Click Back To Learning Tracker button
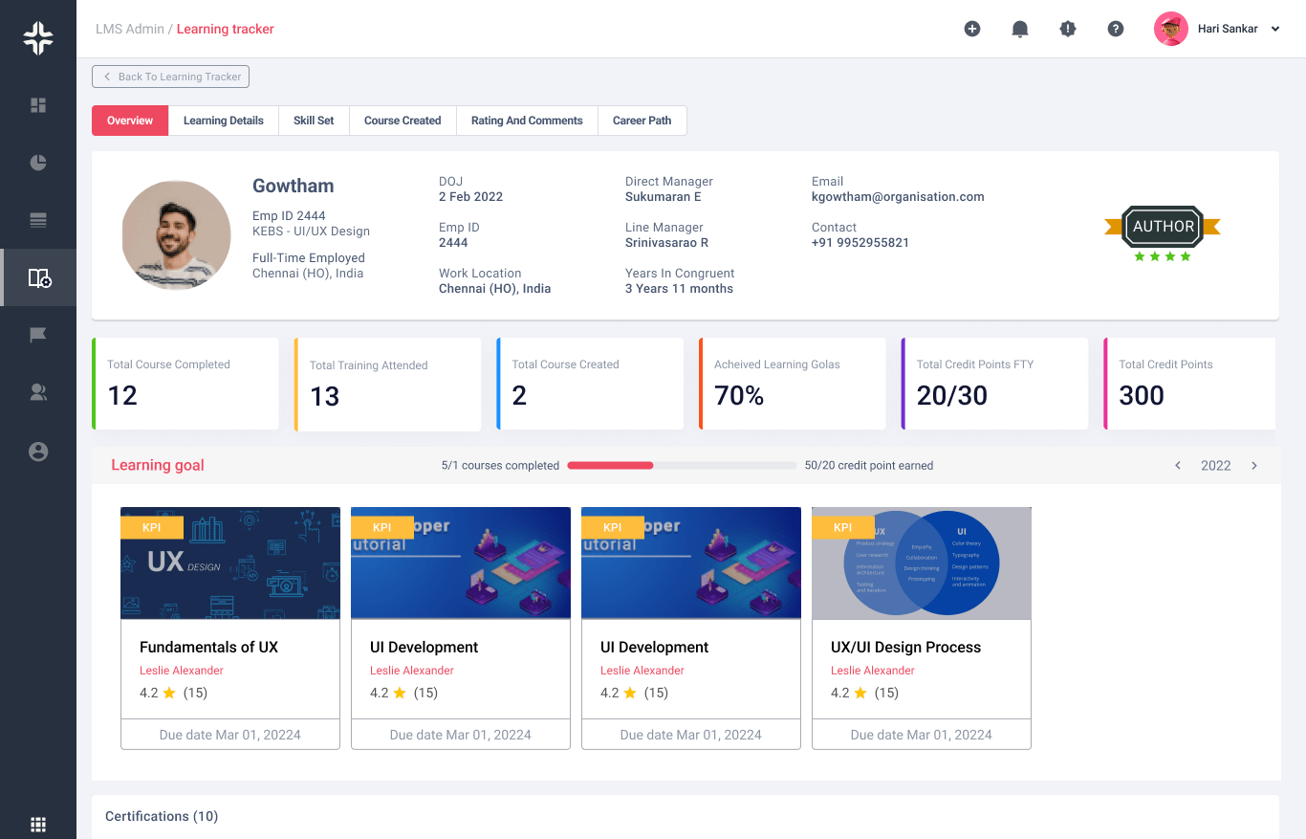1306x839 pixels. click(x=171, y=77)
